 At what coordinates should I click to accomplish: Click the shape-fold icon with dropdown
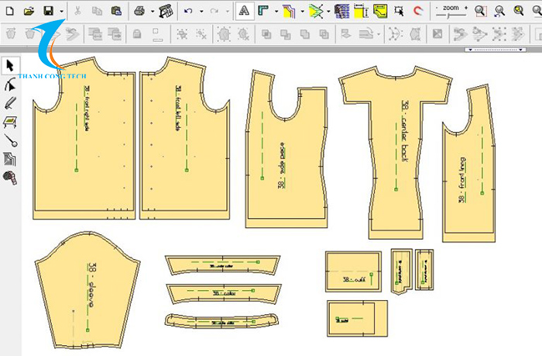366,34
